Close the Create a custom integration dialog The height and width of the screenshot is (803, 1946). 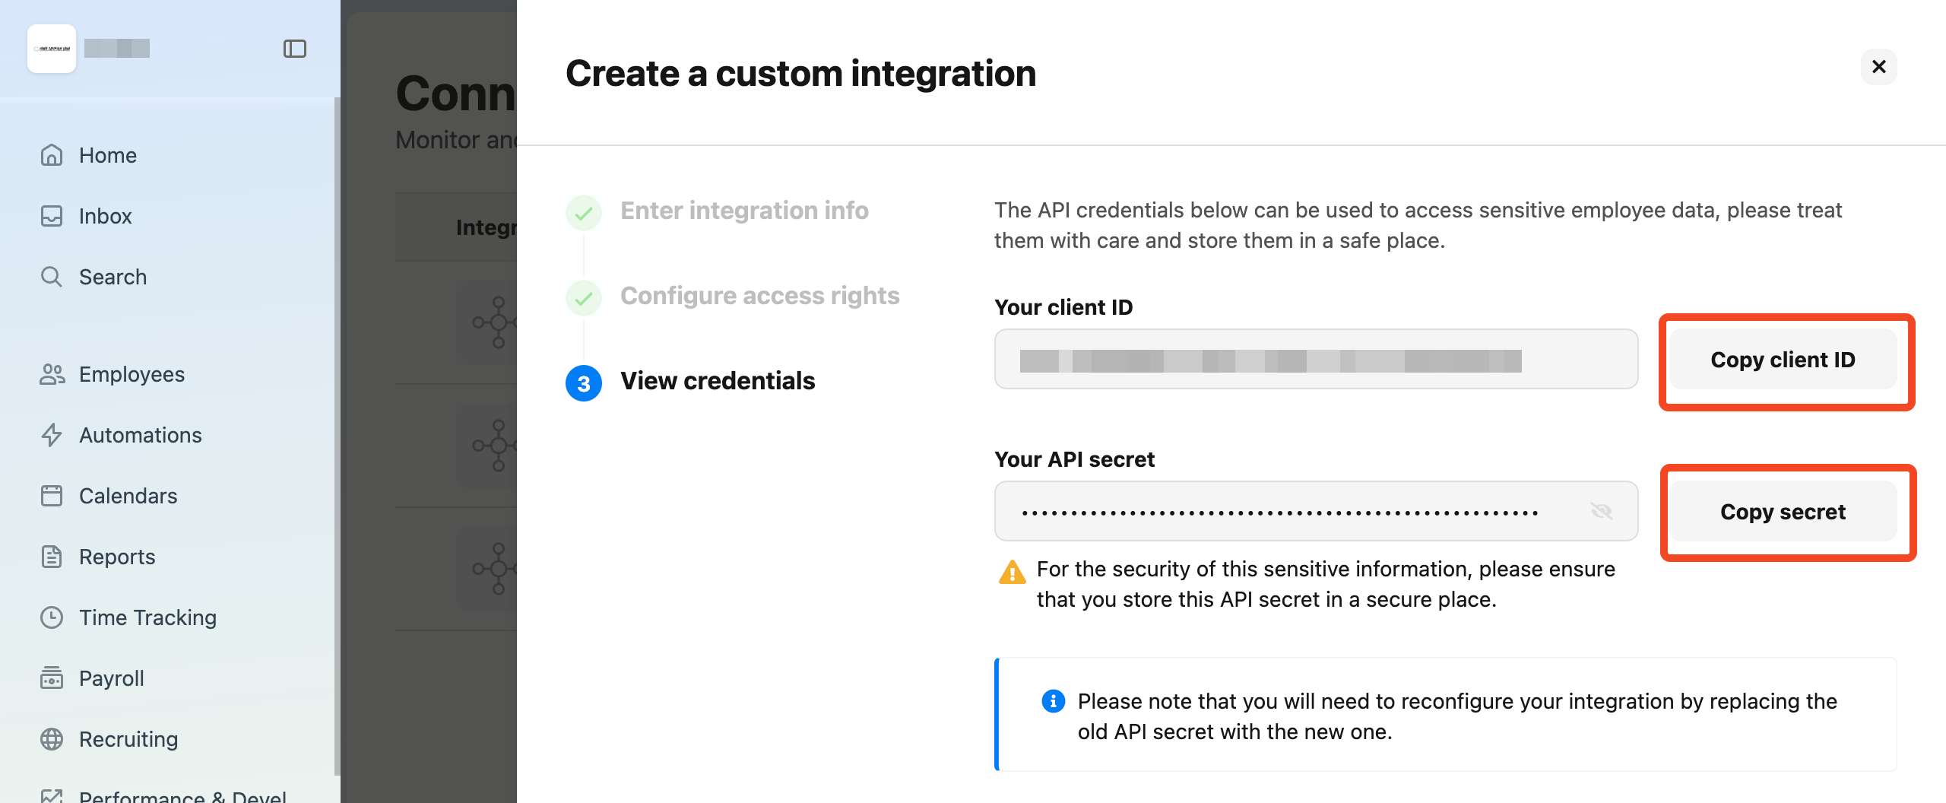click(1879, 67)
